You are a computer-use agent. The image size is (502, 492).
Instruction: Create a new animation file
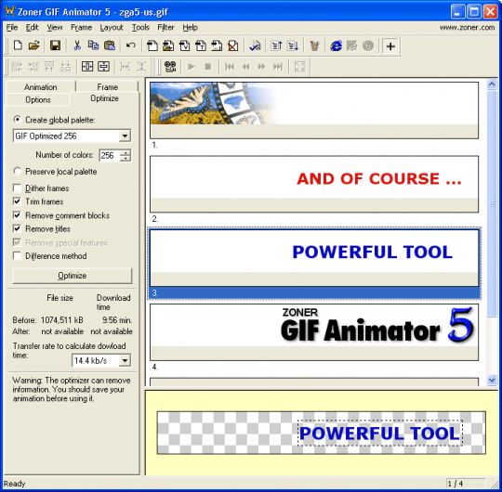pyautogui.click(x=18, y=45)
